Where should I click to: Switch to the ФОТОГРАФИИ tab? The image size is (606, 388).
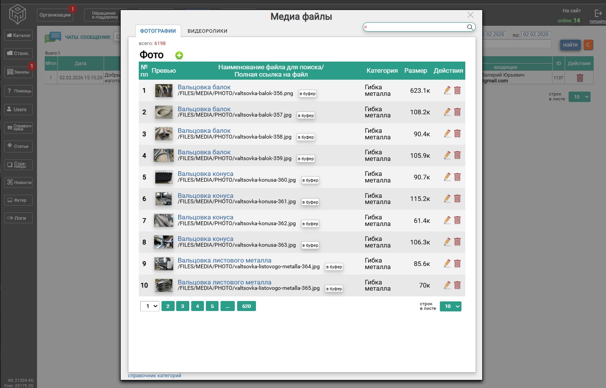158,31
